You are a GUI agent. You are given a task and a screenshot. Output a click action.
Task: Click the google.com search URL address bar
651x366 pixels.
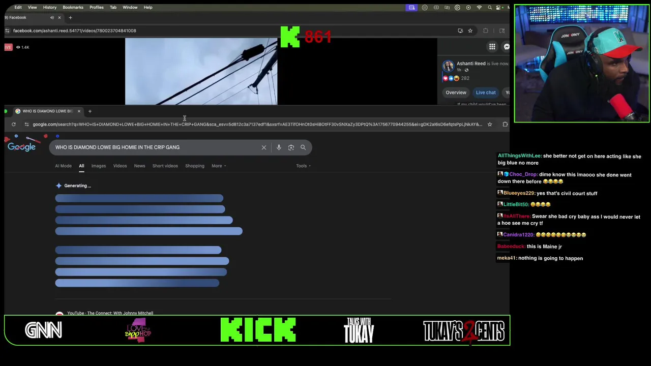pyautogui.click(x=257, y=124)
